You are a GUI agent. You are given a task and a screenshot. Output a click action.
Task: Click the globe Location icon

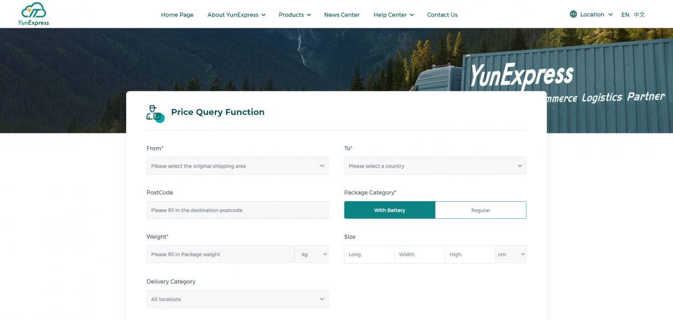tap(573, 14)
